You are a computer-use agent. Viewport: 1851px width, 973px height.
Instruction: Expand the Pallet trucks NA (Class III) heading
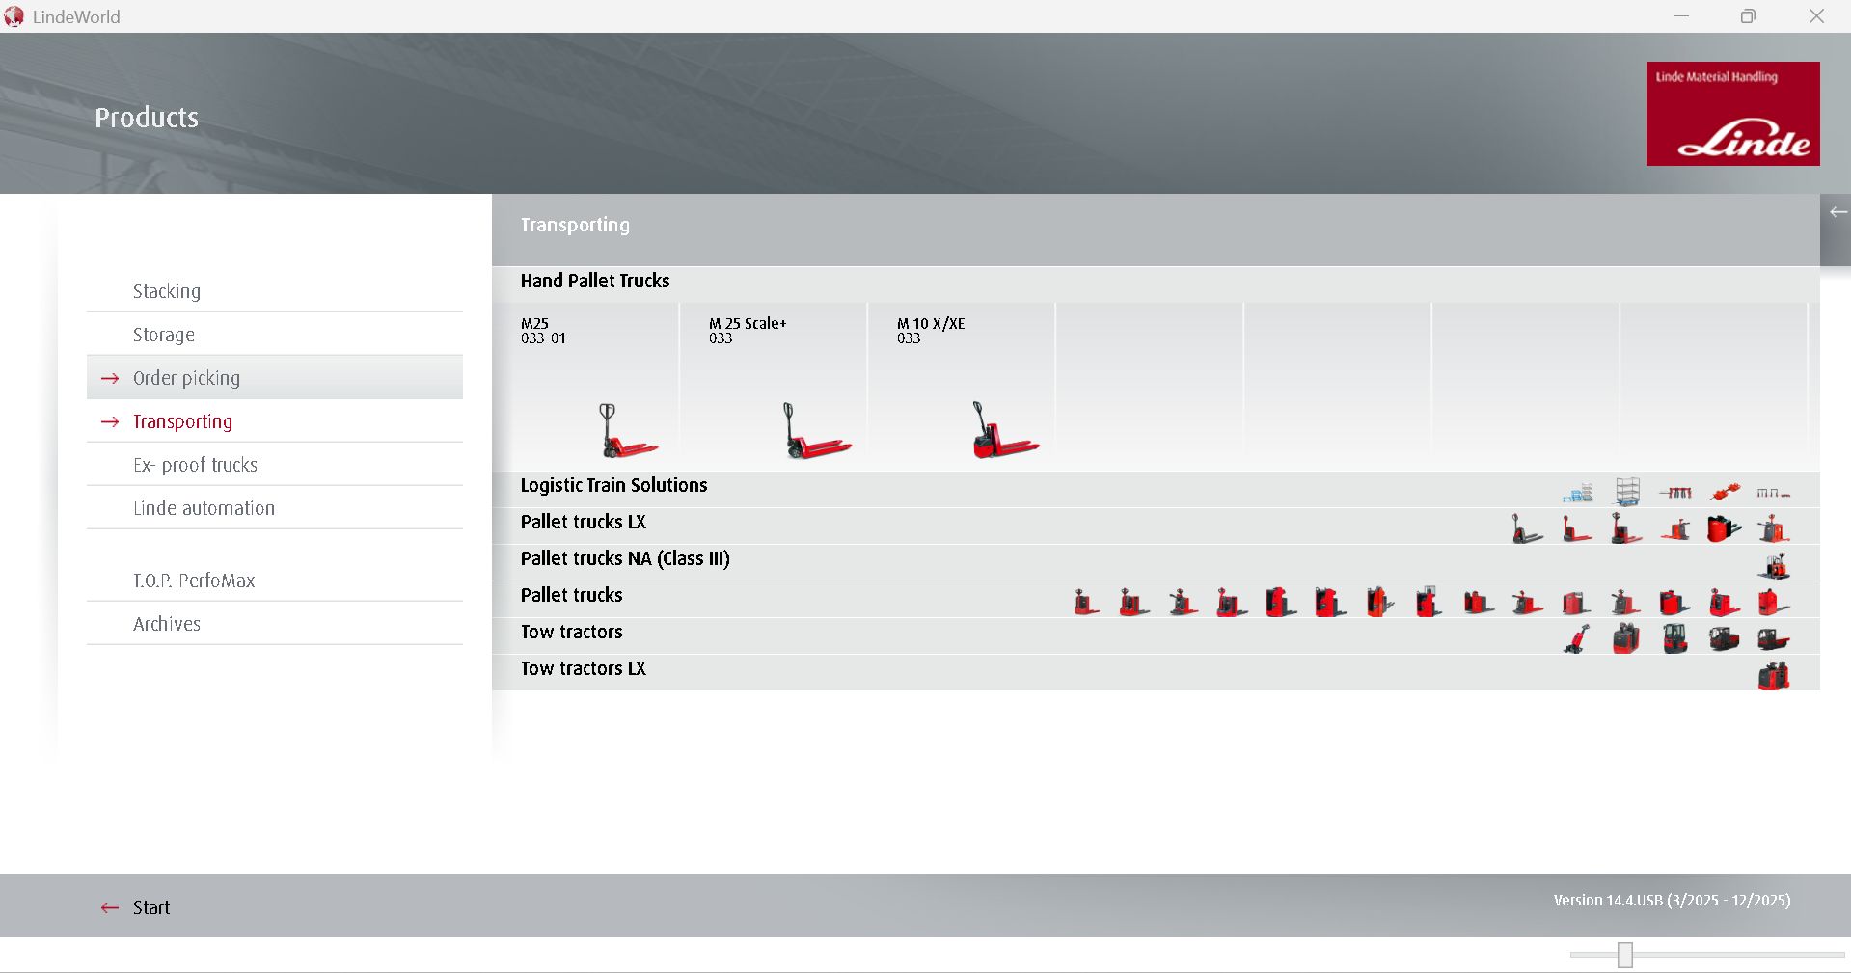(625, 558)
